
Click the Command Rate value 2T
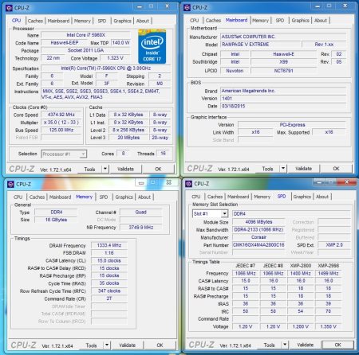coord(109,298)
